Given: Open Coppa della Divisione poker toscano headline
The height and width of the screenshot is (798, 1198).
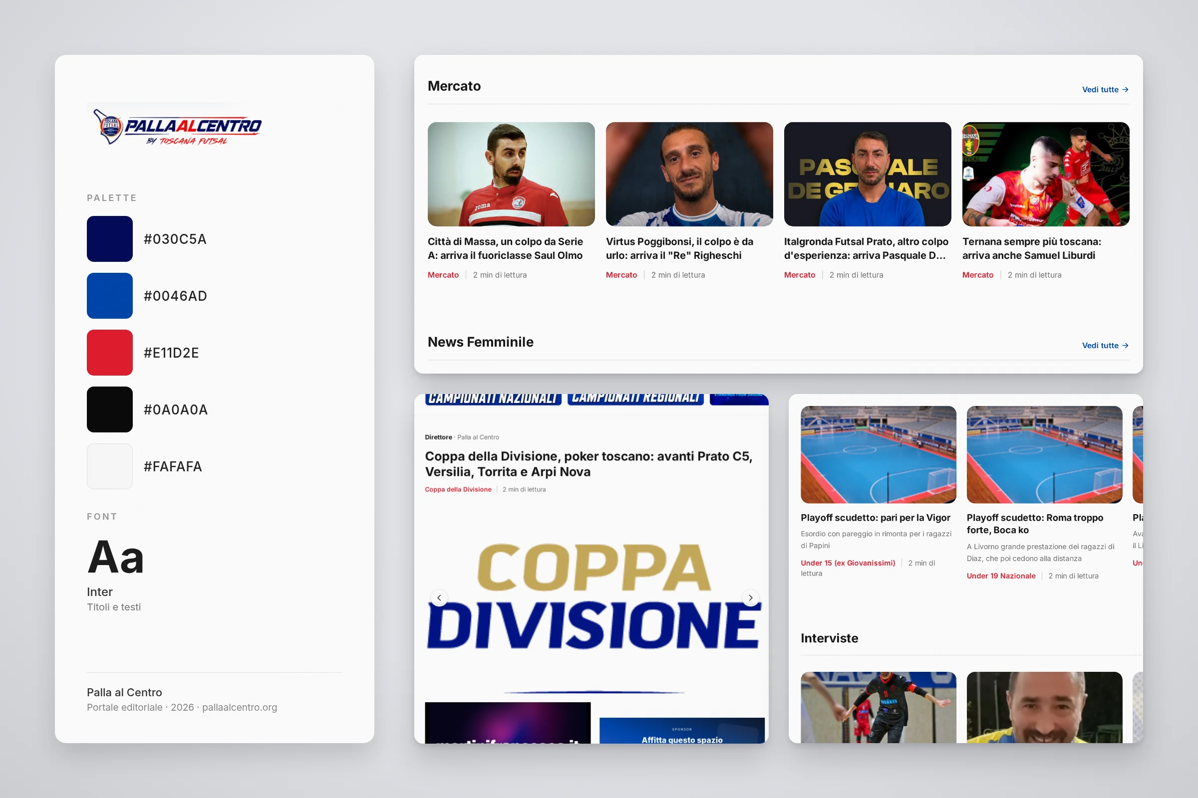Looking at the screenshot, I should (589, 464).
